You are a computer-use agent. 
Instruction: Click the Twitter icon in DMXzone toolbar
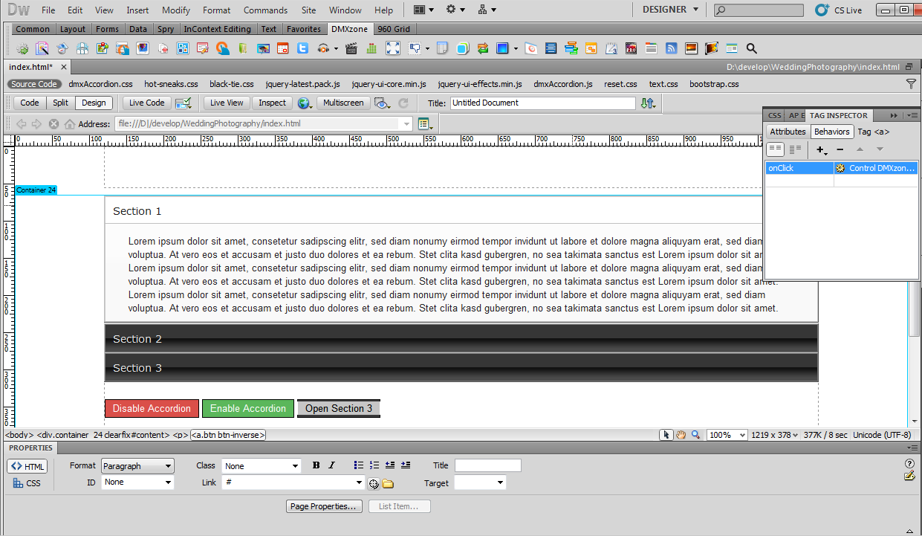click(x=302, y=48)
